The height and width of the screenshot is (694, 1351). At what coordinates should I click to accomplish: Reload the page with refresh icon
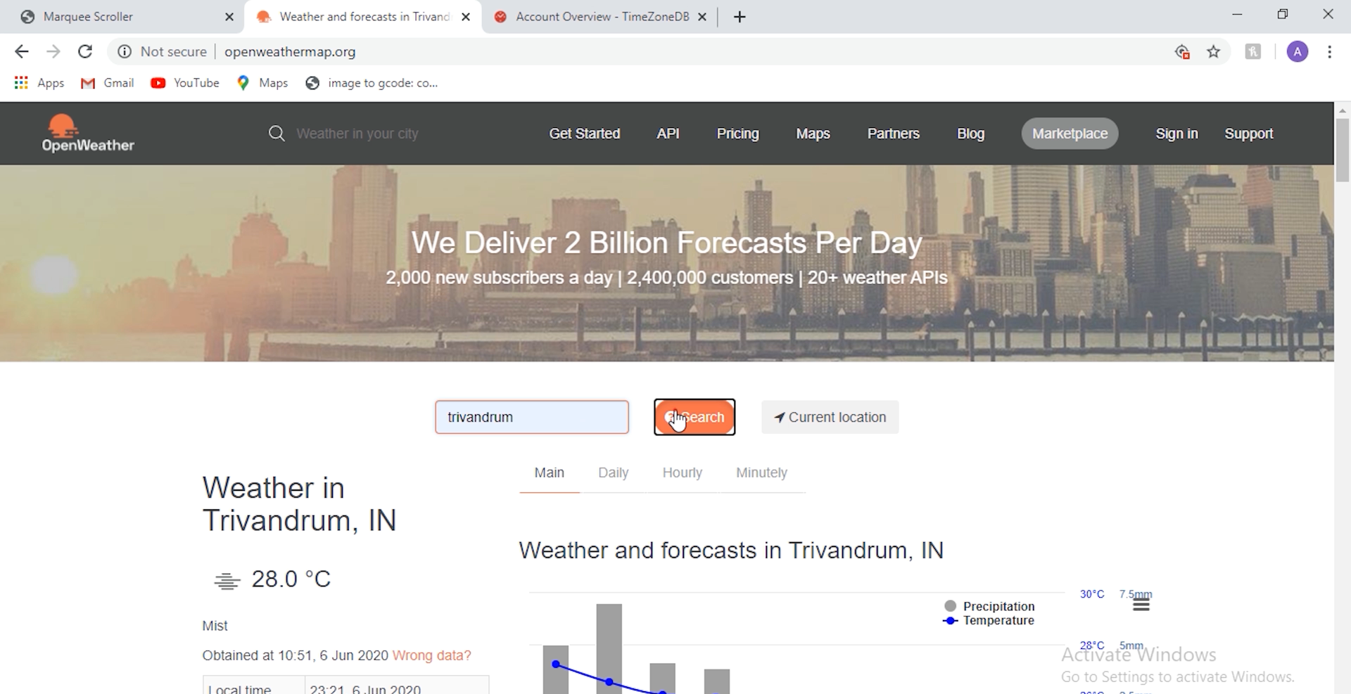(85, 51)
